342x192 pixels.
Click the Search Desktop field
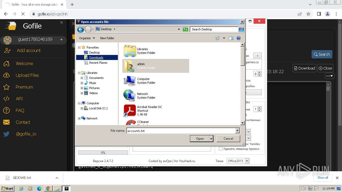point(214,29)
